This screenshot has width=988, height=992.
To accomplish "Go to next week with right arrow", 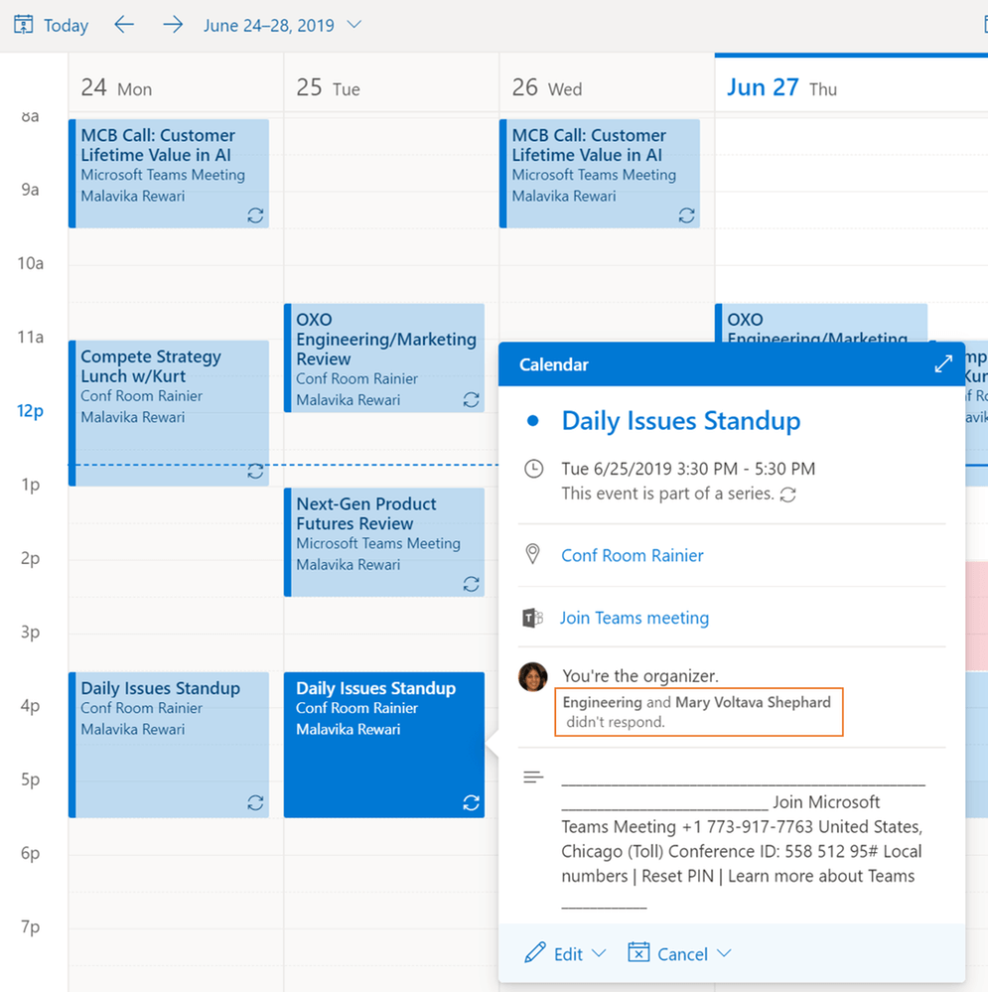I will [x=173, y=25].
